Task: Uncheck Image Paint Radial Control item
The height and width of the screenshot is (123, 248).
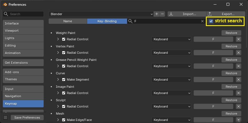Action: [64, 93]
